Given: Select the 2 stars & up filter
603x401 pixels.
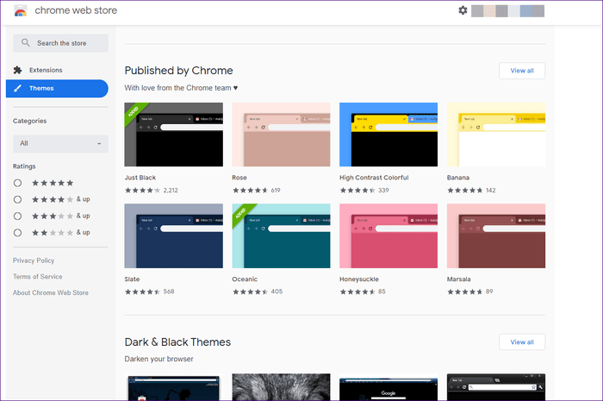Looking at the screenshot, I should [x=17, y=233].
